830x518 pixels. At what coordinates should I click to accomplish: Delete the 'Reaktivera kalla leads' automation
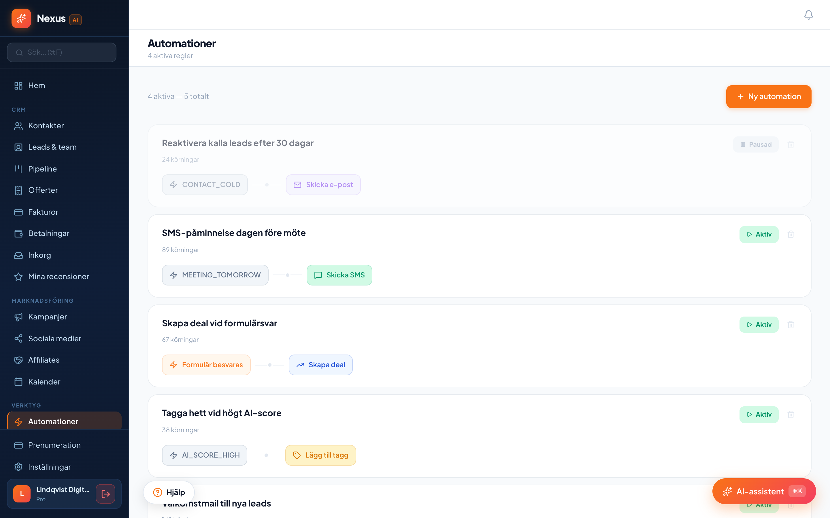click(791, 144)
